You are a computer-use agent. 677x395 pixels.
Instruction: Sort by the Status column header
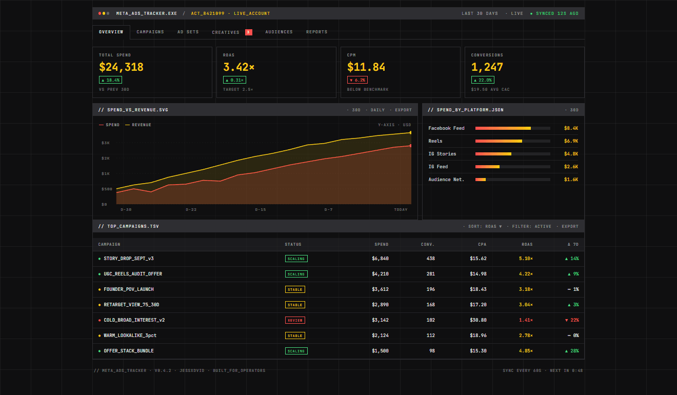293,244
